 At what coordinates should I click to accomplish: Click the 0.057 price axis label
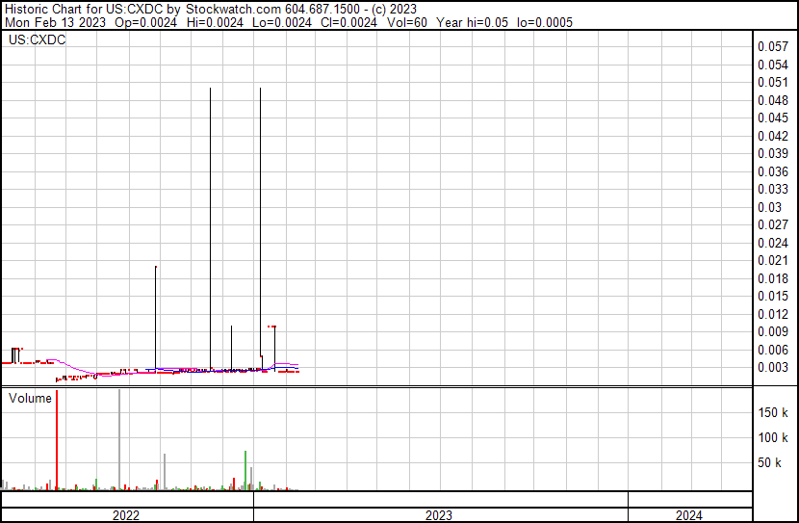coord(773,46)
